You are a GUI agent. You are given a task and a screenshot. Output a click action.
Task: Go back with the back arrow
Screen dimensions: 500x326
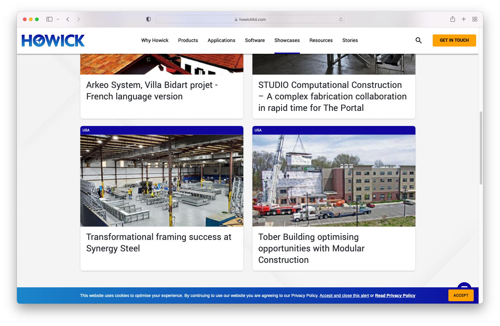[68, 19]
